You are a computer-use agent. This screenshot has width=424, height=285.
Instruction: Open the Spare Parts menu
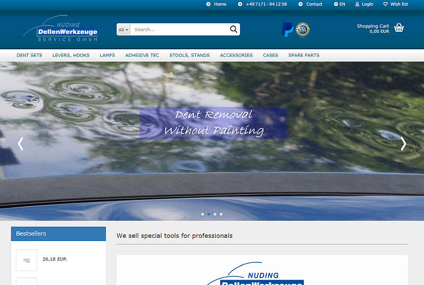click(304, 55)
